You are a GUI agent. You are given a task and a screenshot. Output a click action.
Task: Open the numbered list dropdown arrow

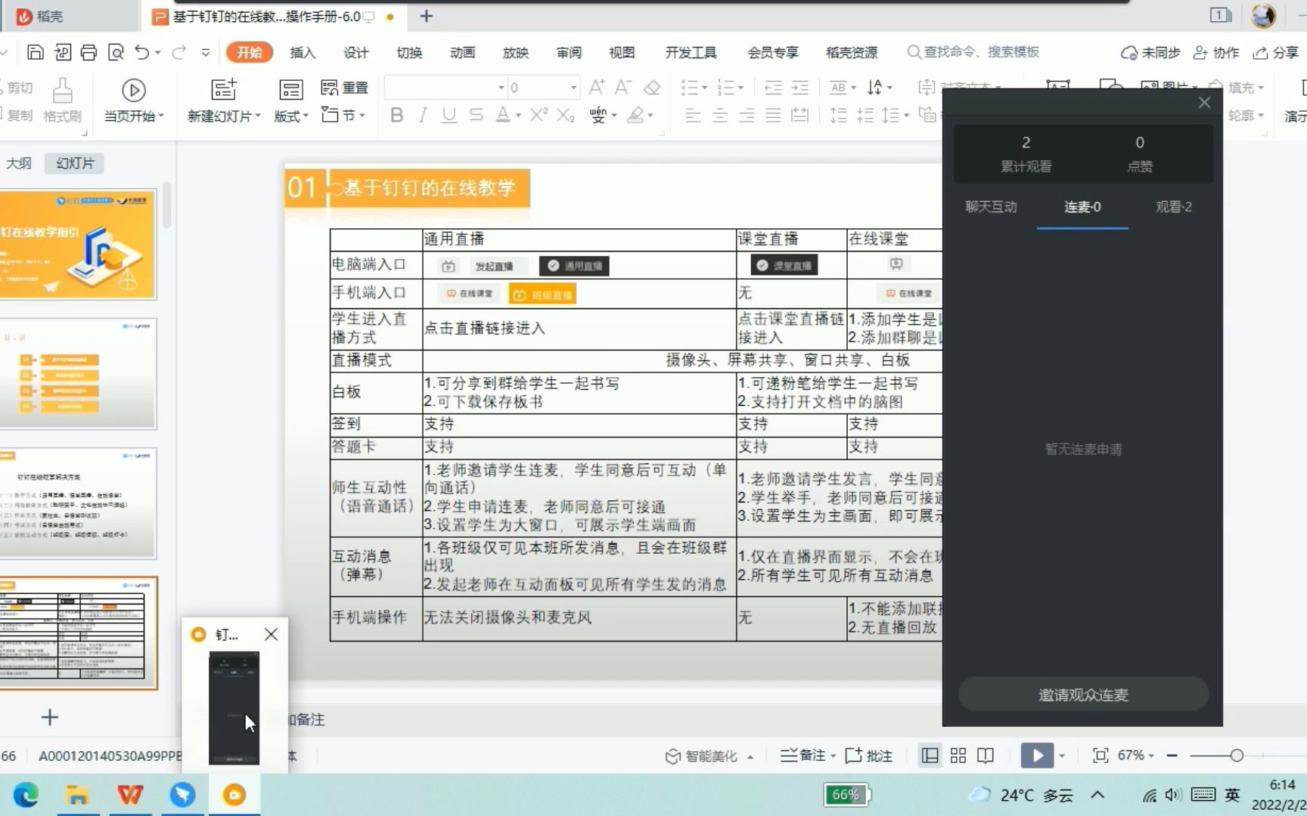point(740,88)
